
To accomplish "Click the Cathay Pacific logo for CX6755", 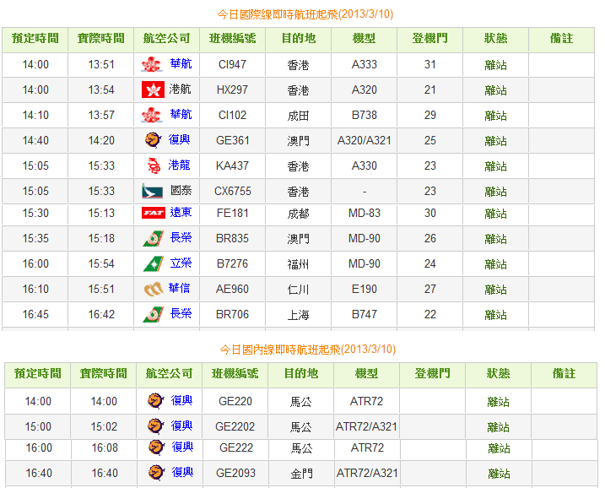I will pos(153,191).
